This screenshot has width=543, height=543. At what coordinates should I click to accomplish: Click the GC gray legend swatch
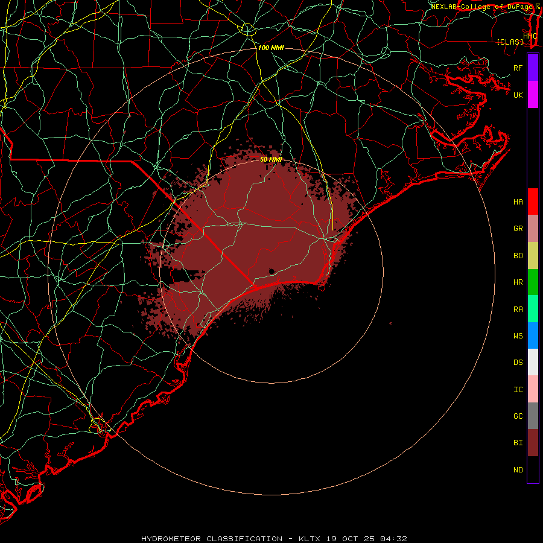pos(533,416)
